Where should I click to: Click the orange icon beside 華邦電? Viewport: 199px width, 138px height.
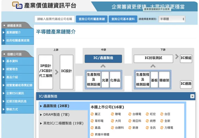tap(92, 121)
